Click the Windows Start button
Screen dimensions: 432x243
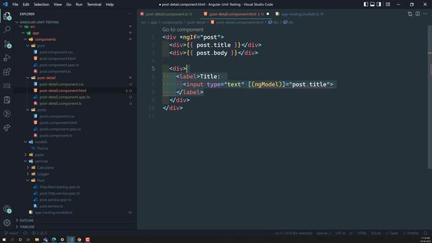click(4, 240)
